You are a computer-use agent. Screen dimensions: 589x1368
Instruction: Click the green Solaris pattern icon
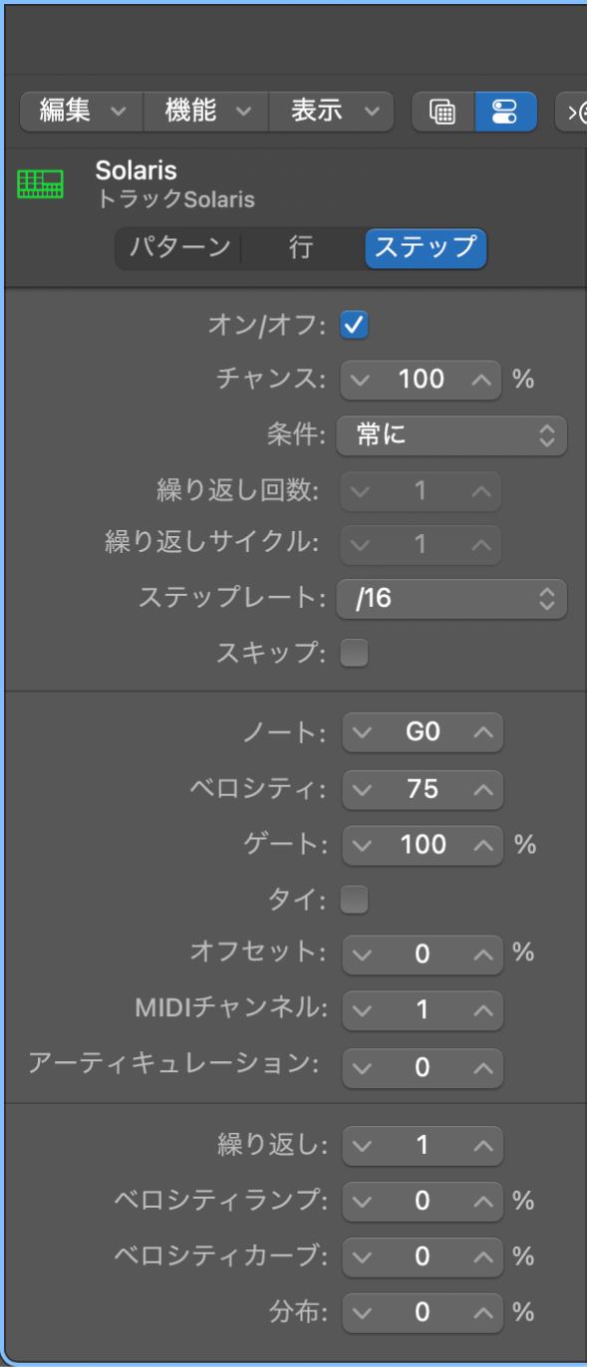pos(40,182)
